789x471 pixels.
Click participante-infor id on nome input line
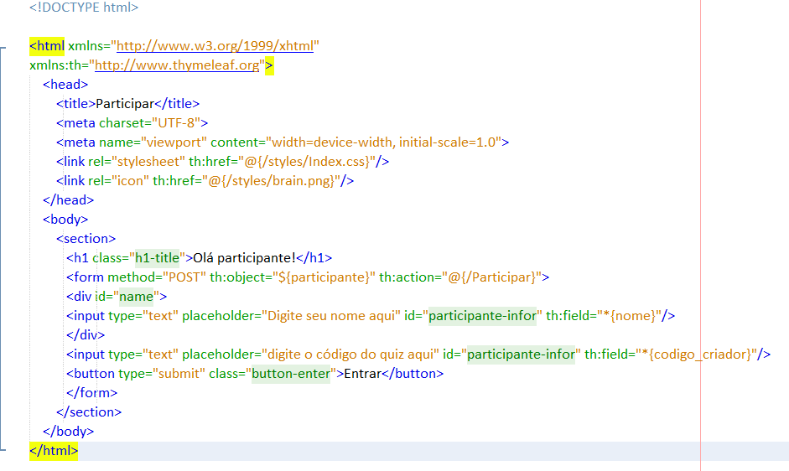(x=482, y=316)
